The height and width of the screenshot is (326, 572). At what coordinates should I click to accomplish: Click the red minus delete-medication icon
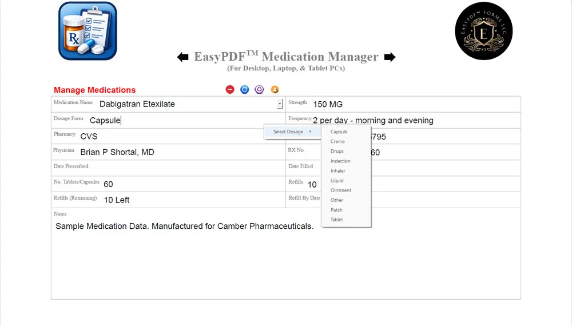230,89
